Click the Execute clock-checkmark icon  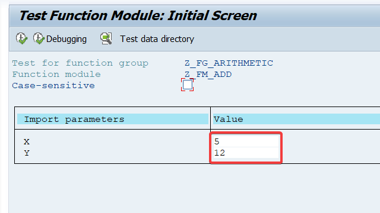21,38
